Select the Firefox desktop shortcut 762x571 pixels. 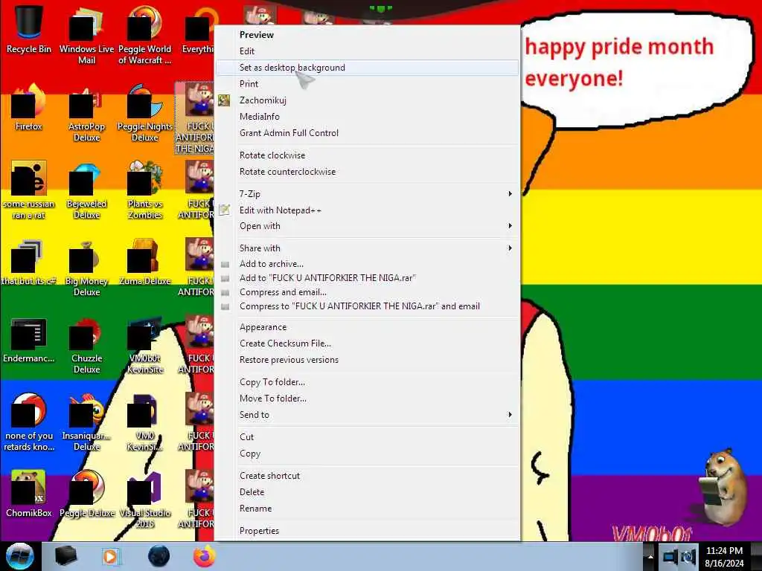pyautogui.click(x=29, y=109)
